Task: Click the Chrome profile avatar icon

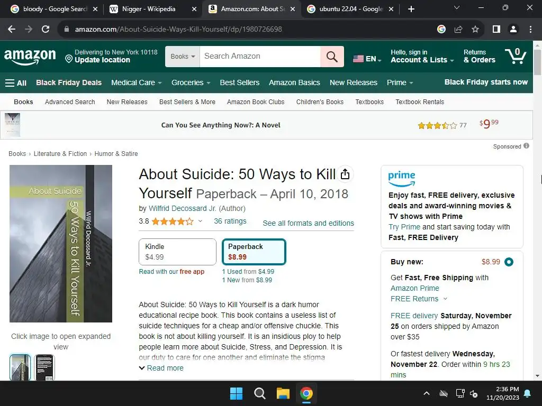Action: (x=513, y=30)
